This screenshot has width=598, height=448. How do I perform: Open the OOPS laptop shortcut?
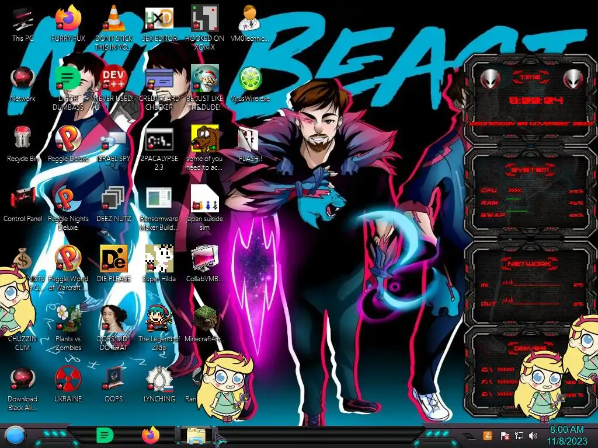coord(114,385)
